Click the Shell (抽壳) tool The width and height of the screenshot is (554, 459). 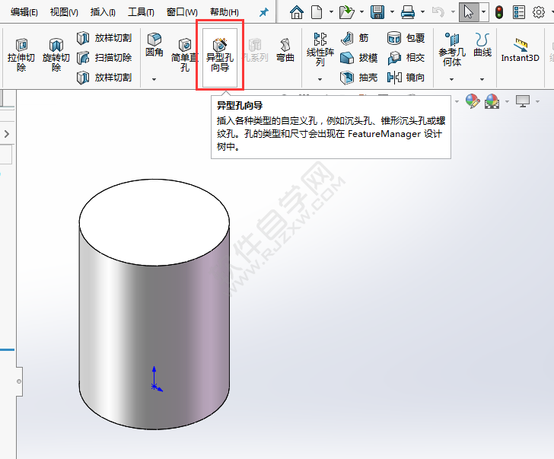point(359,78)
